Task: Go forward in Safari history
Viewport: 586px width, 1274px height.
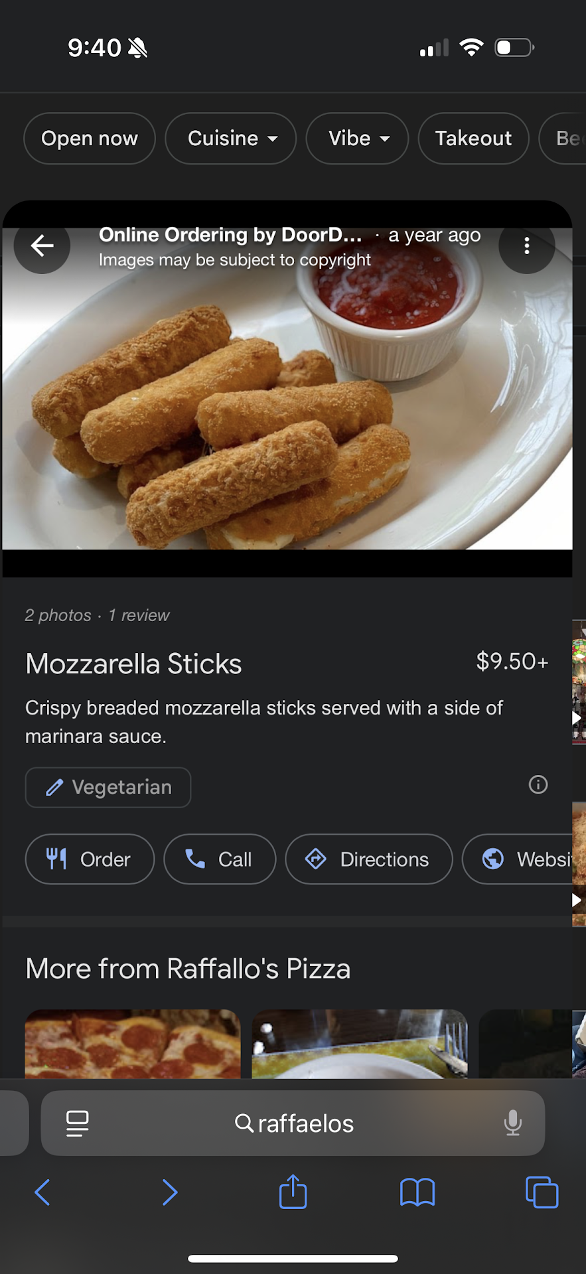Action: point(170,1192)
